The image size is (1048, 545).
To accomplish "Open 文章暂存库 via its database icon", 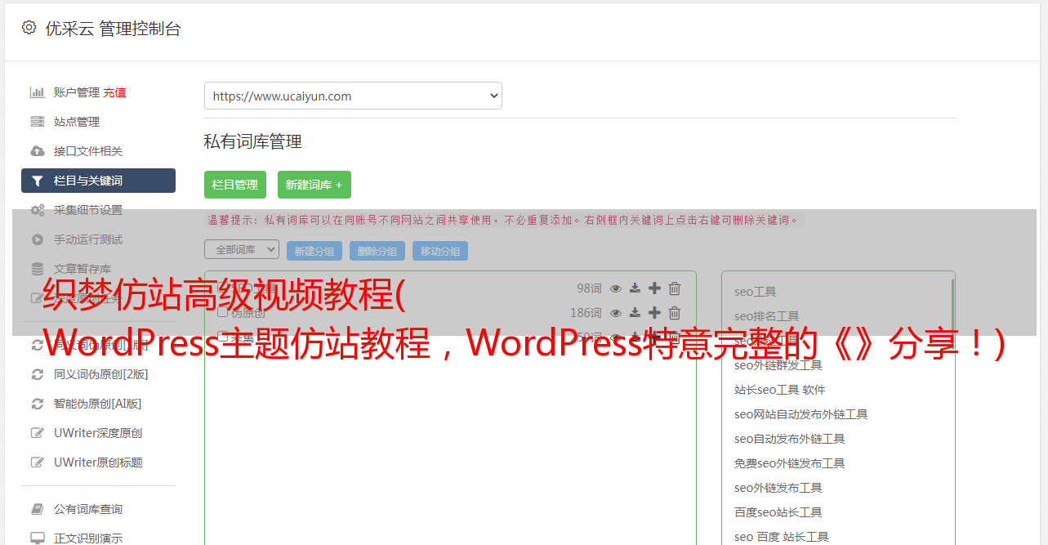I will (37, 269).
